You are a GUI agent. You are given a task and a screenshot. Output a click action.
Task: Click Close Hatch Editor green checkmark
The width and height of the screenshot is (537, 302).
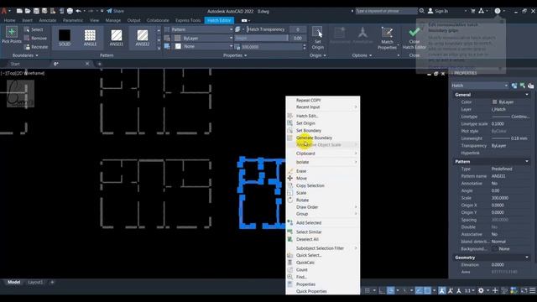414,32
